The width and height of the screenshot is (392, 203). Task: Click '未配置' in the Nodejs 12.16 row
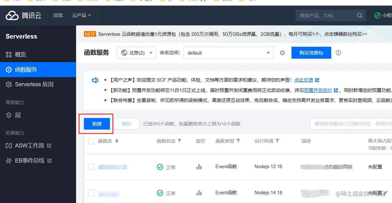click(375, 167)
